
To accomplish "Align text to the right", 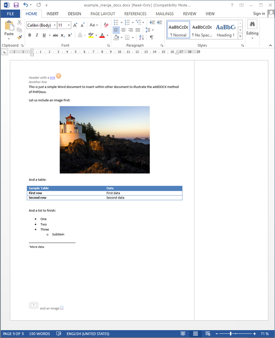I will pyautogui.click(x=131, y=30).
